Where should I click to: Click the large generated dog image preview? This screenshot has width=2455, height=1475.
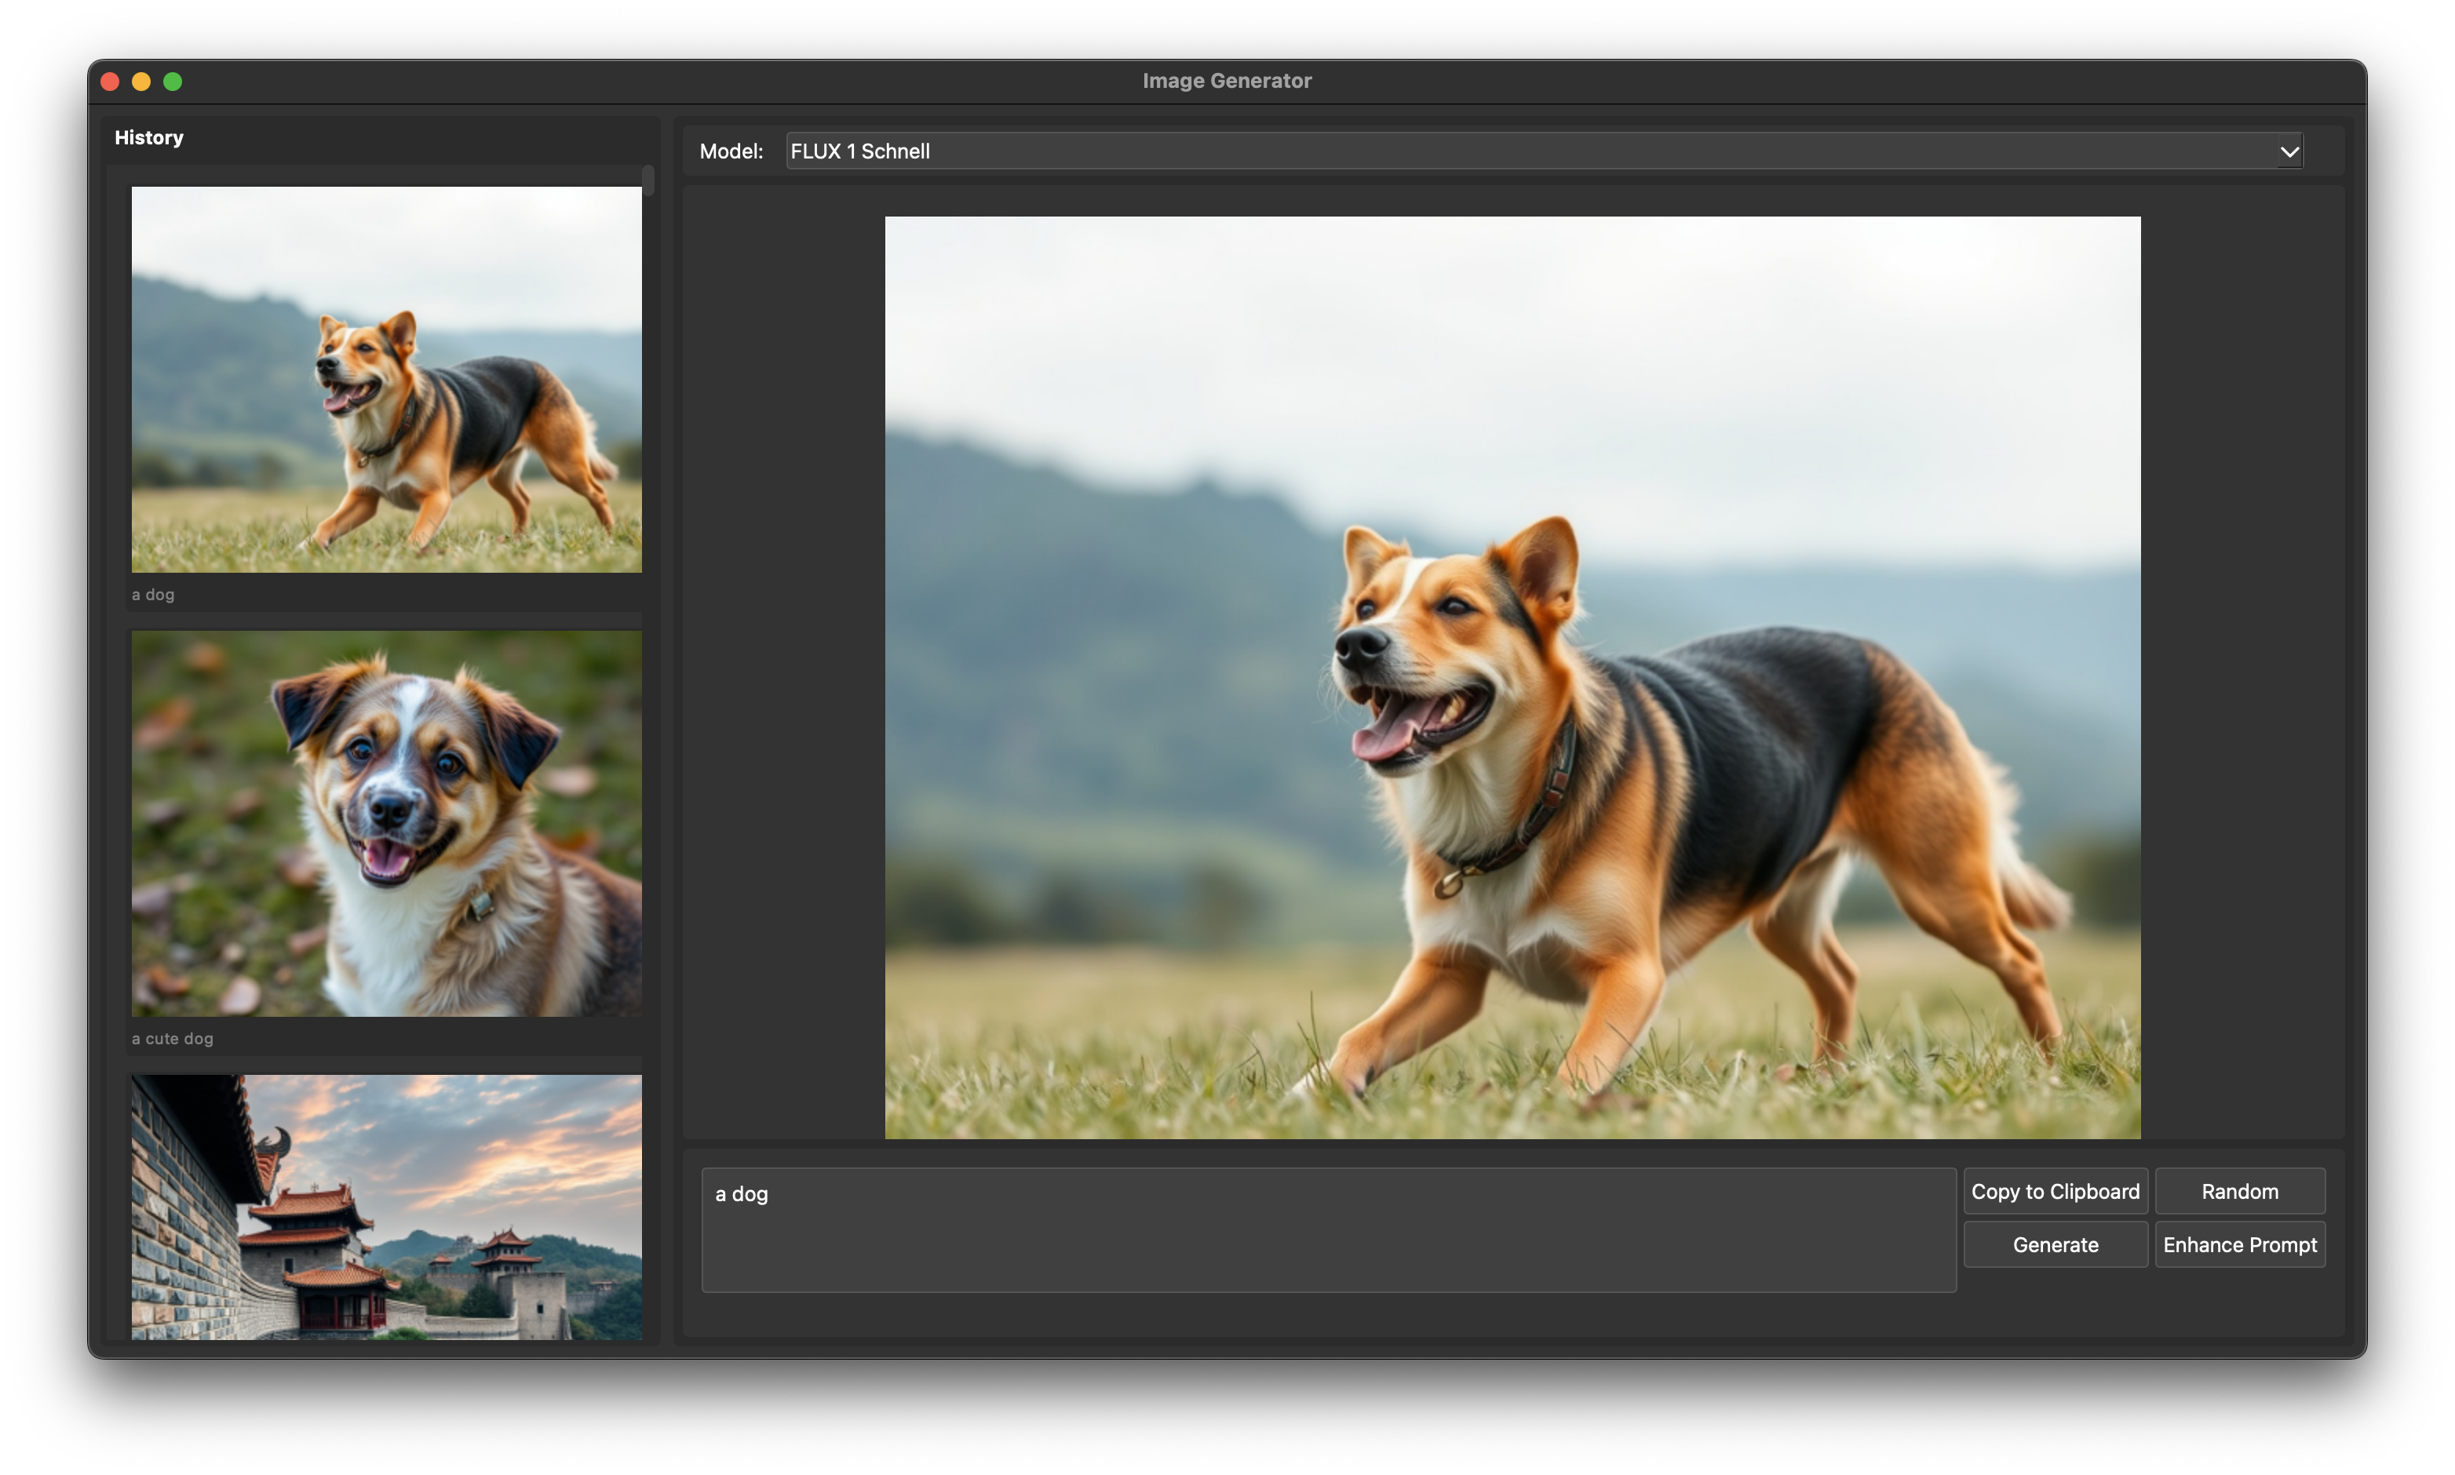click(x=1512, y=677)
